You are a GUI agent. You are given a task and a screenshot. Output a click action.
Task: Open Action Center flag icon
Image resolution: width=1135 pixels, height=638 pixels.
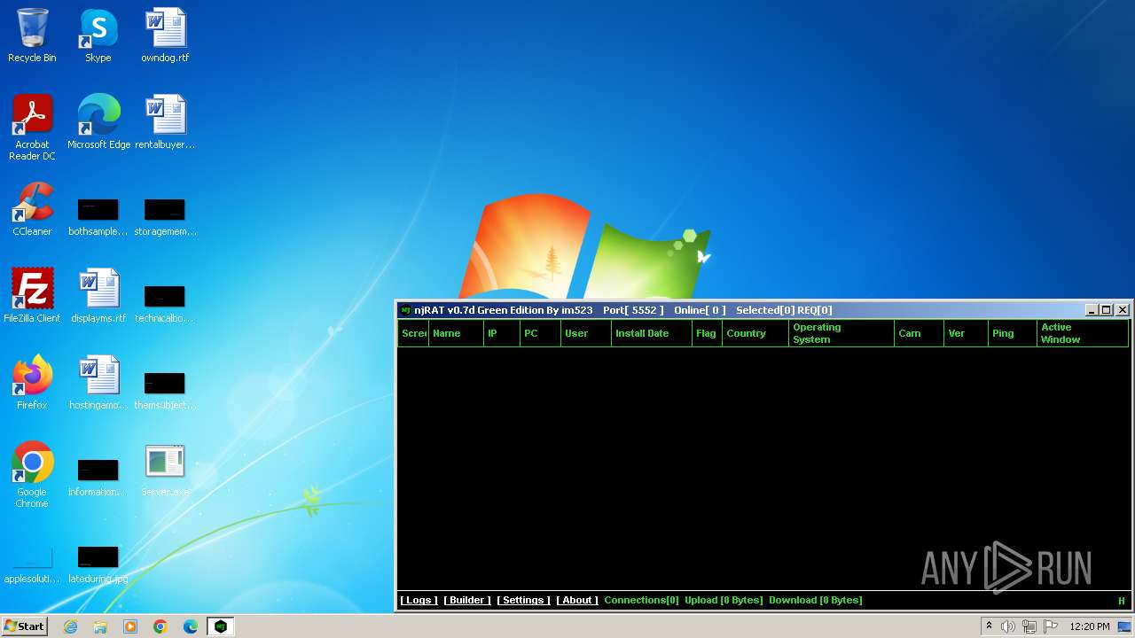(1051, 626)
